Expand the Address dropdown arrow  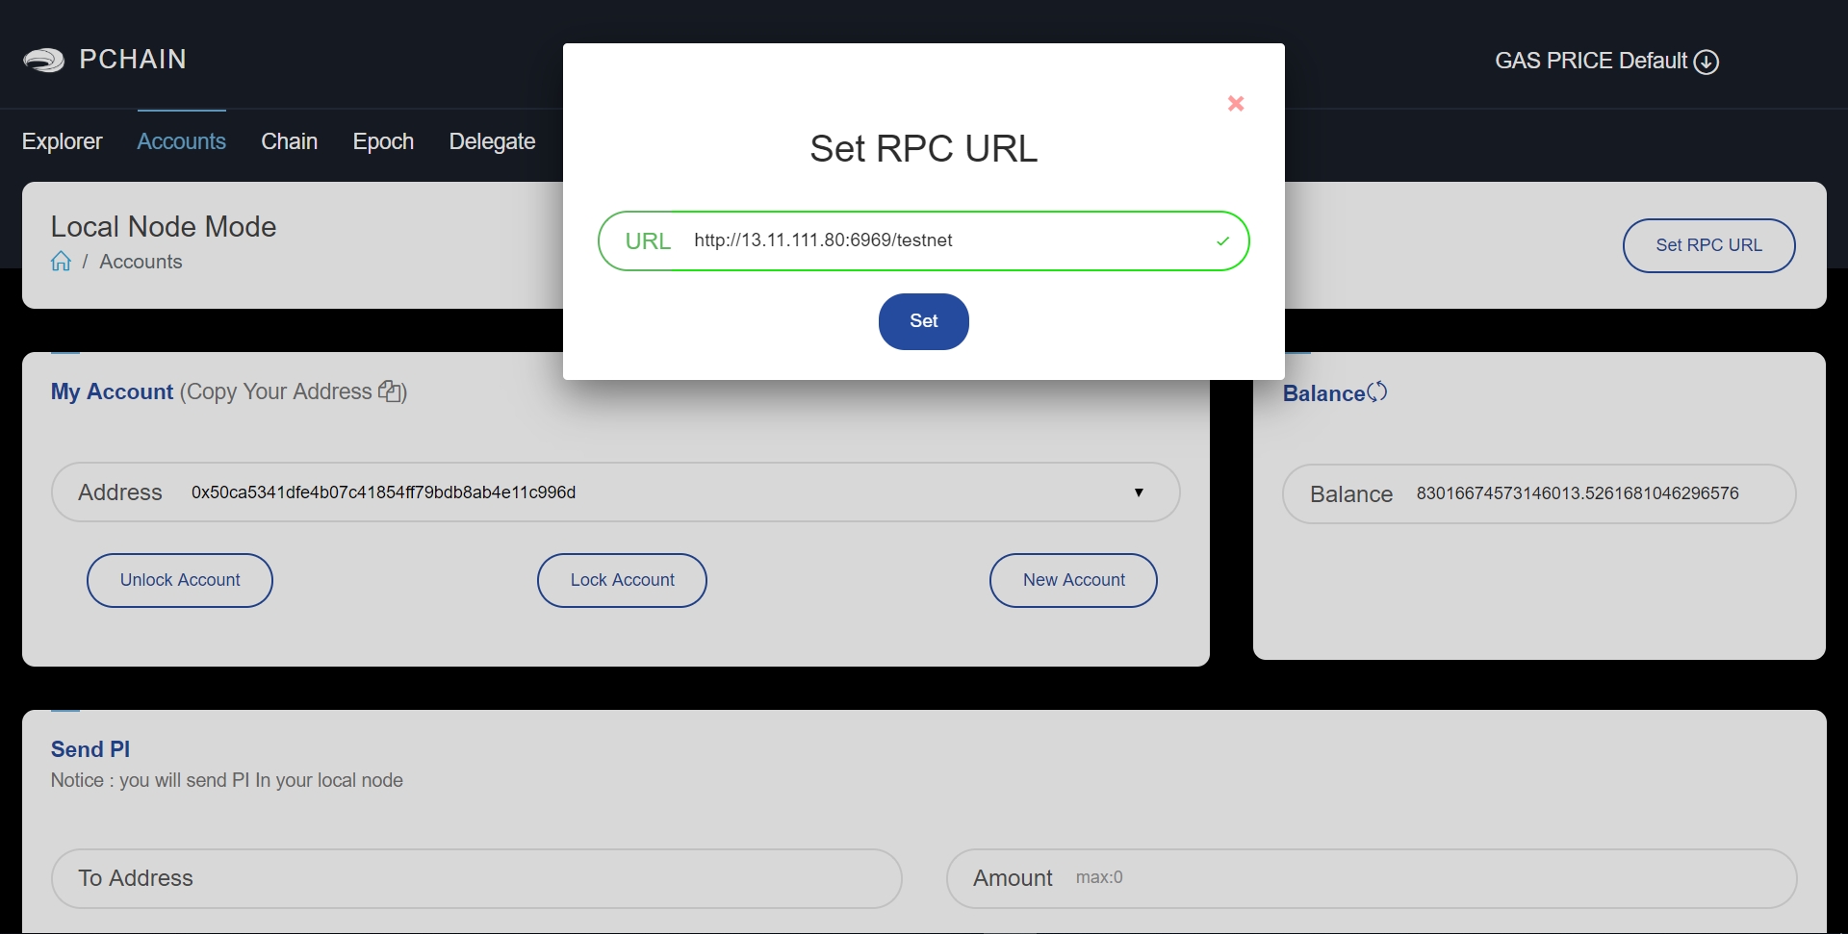(1139, 492)
